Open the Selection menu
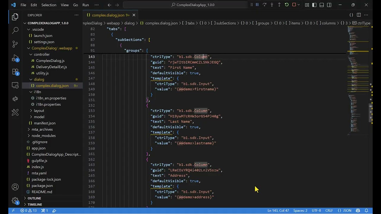 (49, 5)
